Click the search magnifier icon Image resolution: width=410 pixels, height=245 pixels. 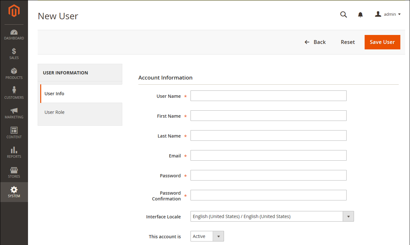(344, 14)
